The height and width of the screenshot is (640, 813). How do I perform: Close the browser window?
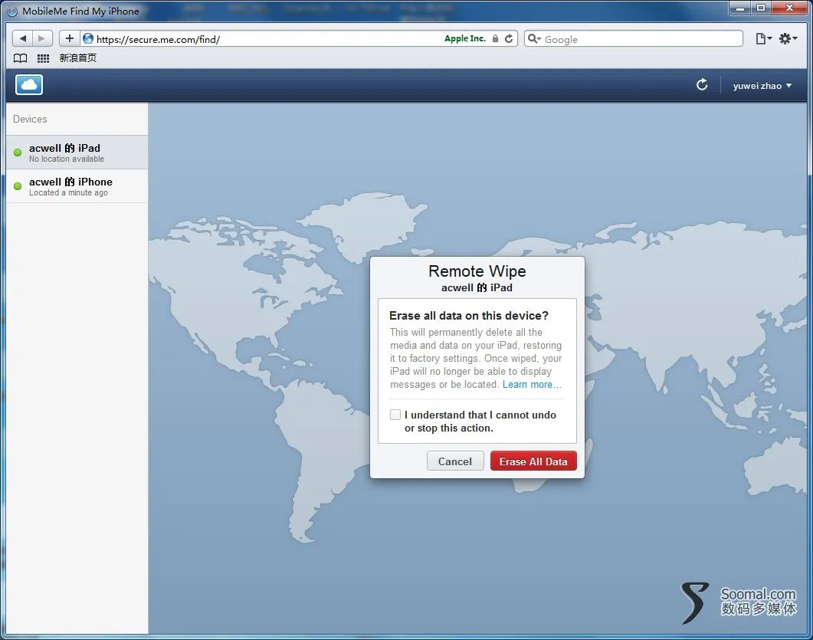790,8
